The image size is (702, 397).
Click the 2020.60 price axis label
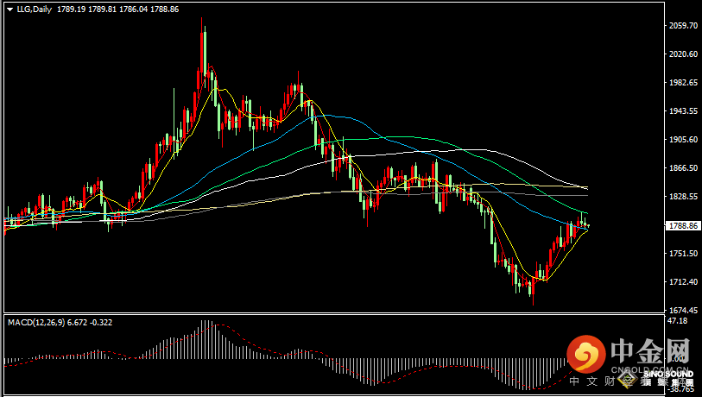coord(682,54)
